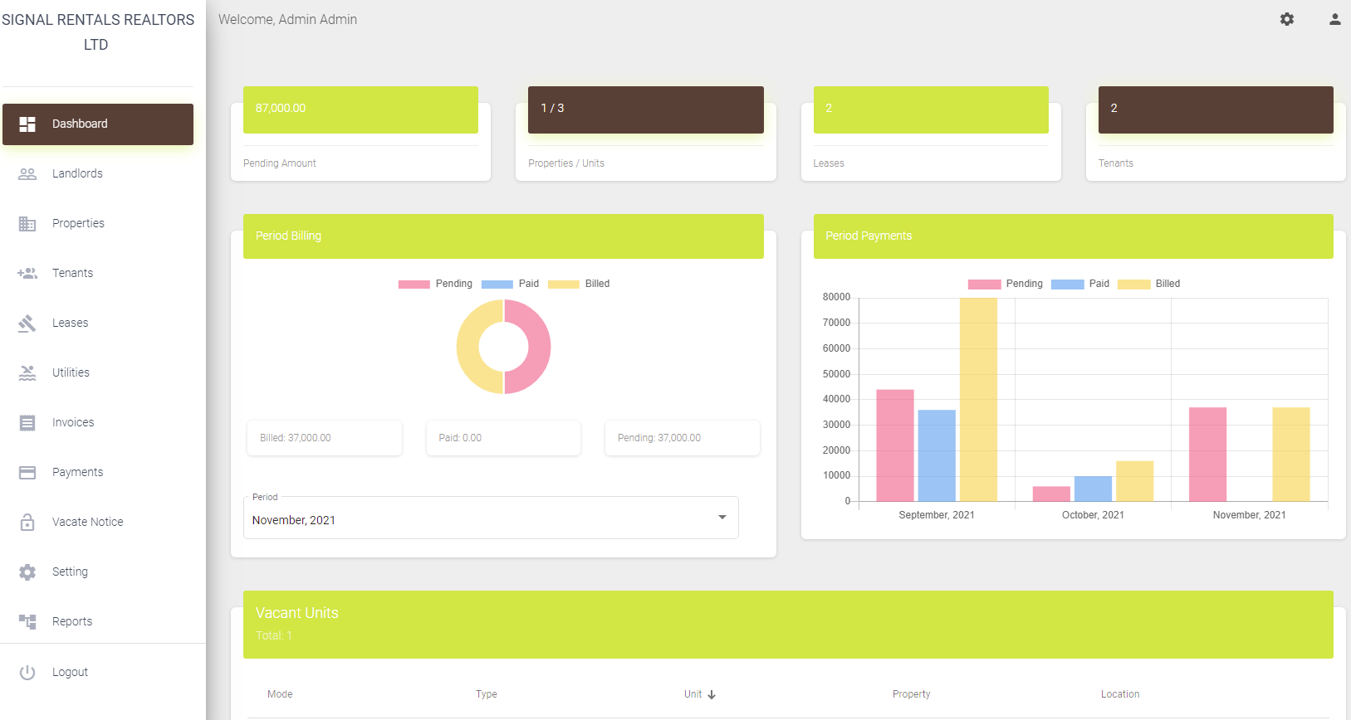Click the Leases gavel icon
Screen dimensions: 1351x720
27,323
